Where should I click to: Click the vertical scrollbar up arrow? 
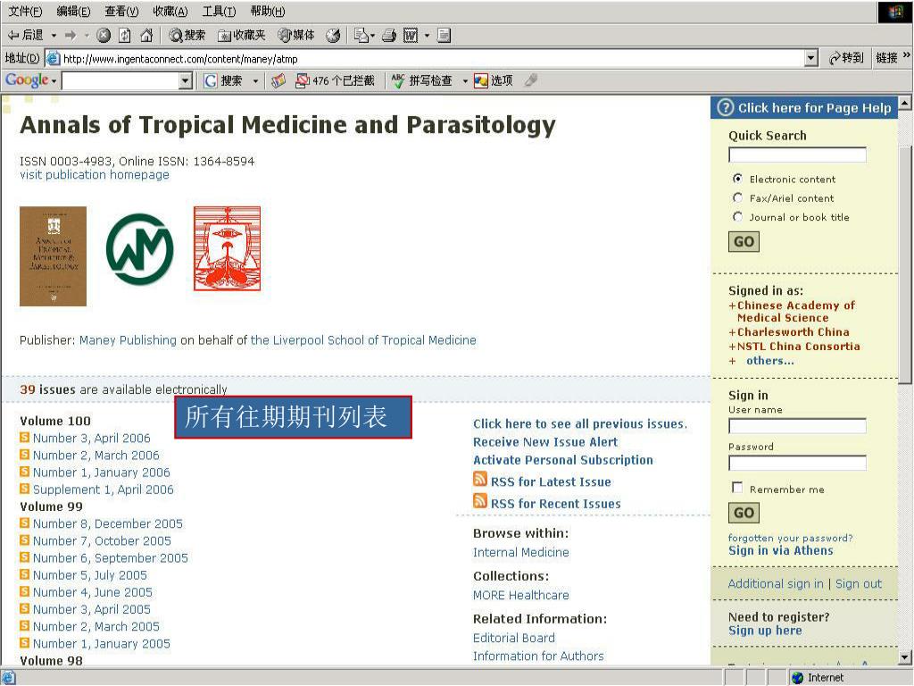(905, 104)
